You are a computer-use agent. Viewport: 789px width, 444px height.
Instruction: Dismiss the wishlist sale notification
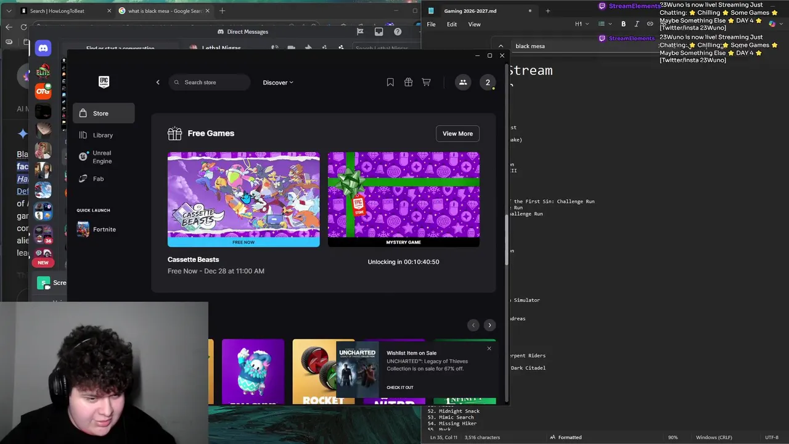click(x=489, y=348)
